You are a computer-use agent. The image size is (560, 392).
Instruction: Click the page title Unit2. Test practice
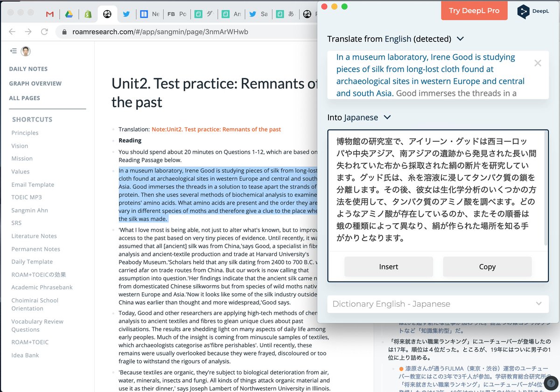coord(214,93)
